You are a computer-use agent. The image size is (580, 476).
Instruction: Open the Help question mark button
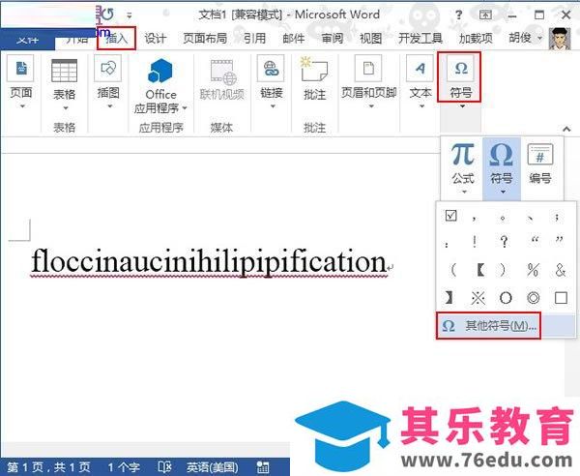pyautogui.click(x=458, y=15)
